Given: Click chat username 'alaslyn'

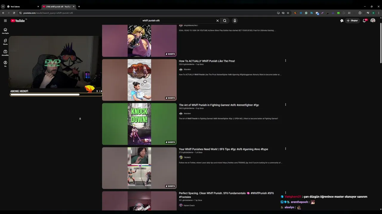Looking at the screenshot, I should pyautogui.click(x=289, y=207).
